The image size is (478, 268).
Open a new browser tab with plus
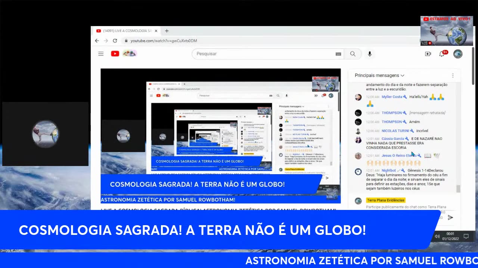click(x=167, y=31)
